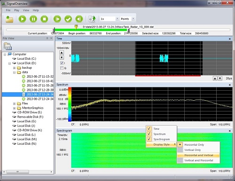The width and height of the screenshot is (235, 181).
Task: Start playback with the green Play button
Action: pyautogui.click(x=22, y=19)
